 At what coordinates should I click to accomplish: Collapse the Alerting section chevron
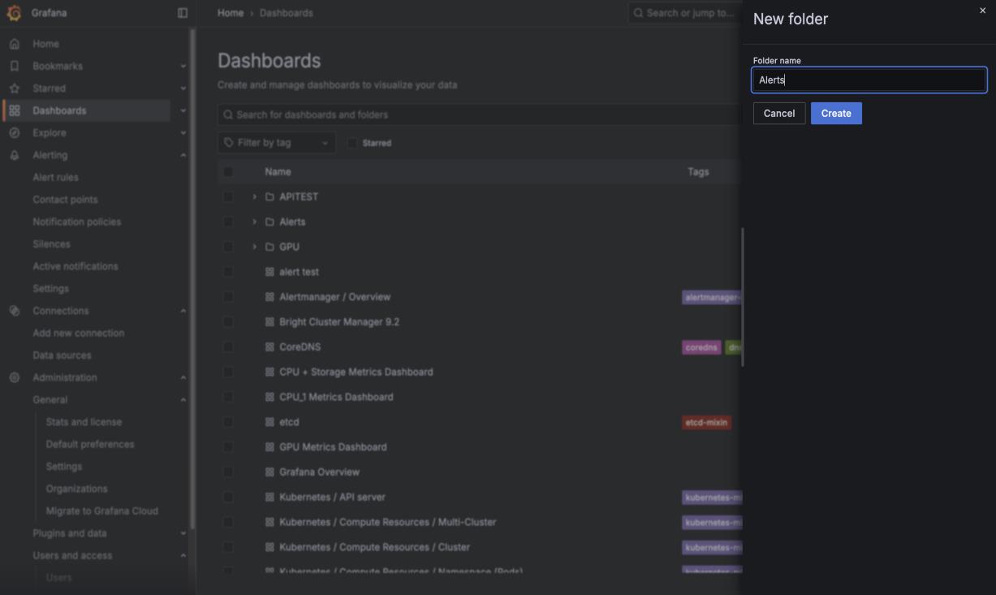183,155
